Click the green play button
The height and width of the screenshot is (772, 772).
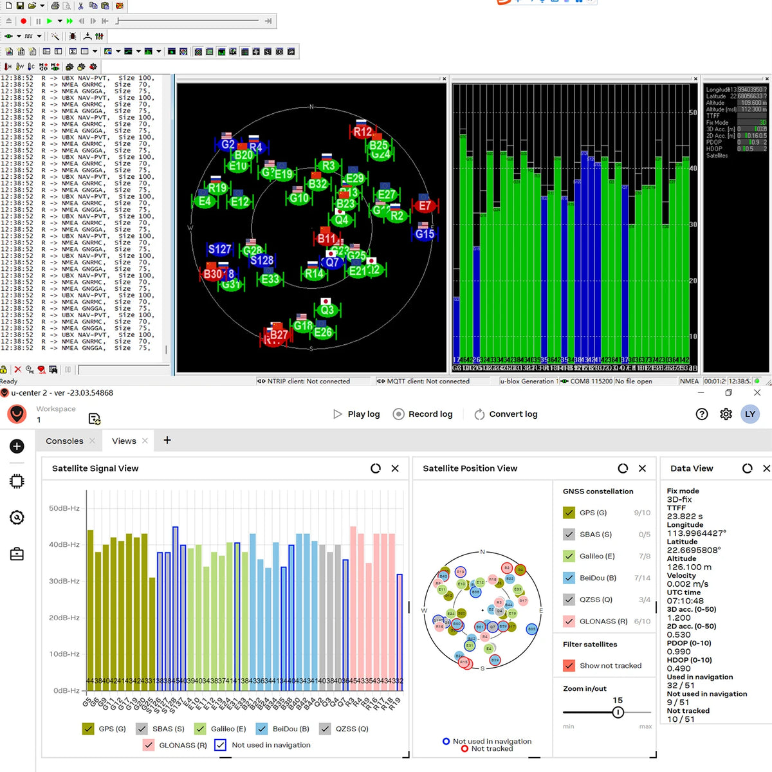(50, 21)
